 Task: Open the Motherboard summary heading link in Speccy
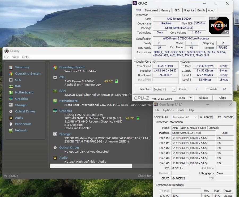(x=68, y=101)
